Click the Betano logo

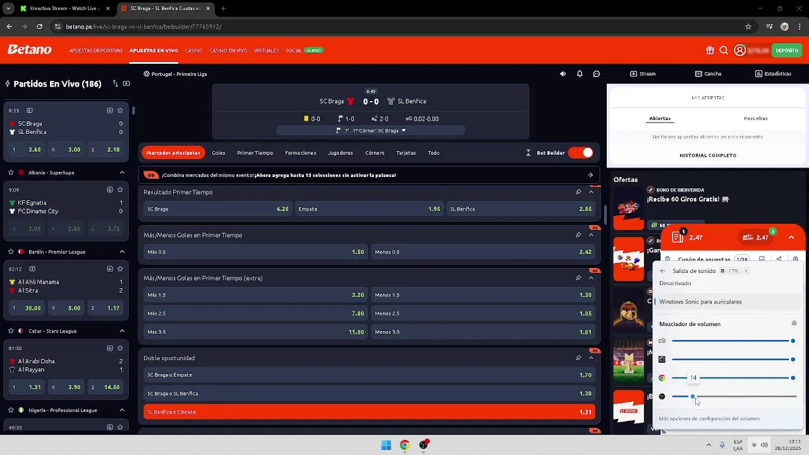click(x=29, y=50)
